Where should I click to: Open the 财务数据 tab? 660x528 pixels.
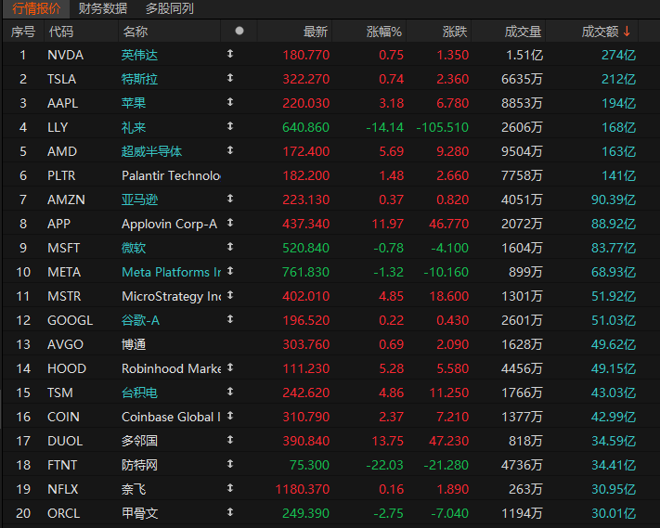click(103, 8)
